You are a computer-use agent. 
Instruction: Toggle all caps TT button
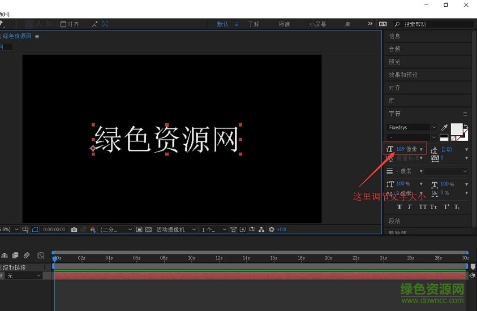pos(423,207)
